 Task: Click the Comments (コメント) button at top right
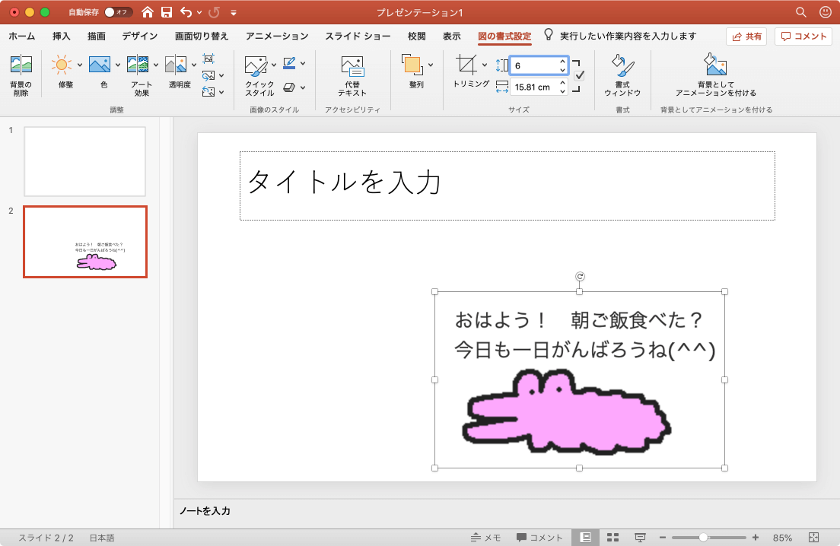point(803,36)
